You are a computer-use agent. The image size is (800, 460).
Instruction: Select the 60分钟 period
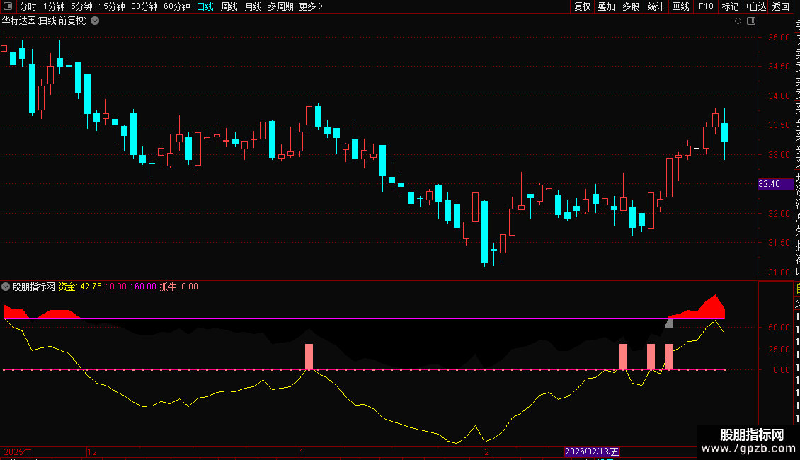177,6
